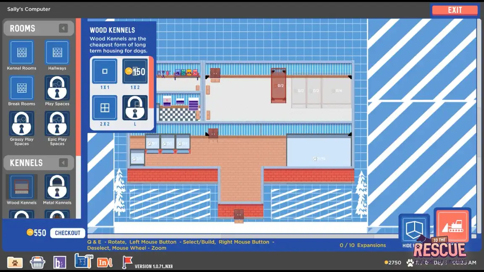Open the shopping basket app
Image resolution: width=484 pixels, height=272 pixels.
(37, 262)
